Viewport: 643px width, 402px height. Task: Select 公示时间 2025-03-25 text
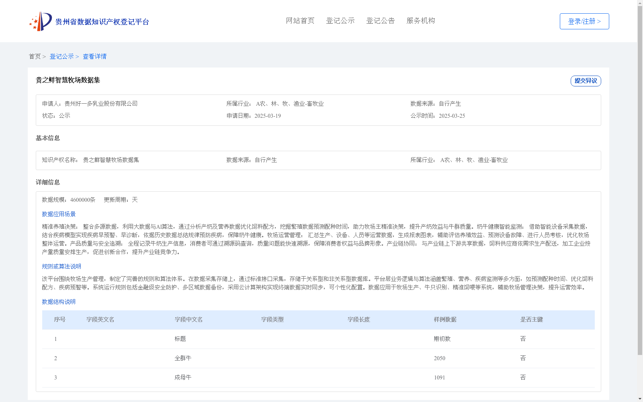[438, 116]
